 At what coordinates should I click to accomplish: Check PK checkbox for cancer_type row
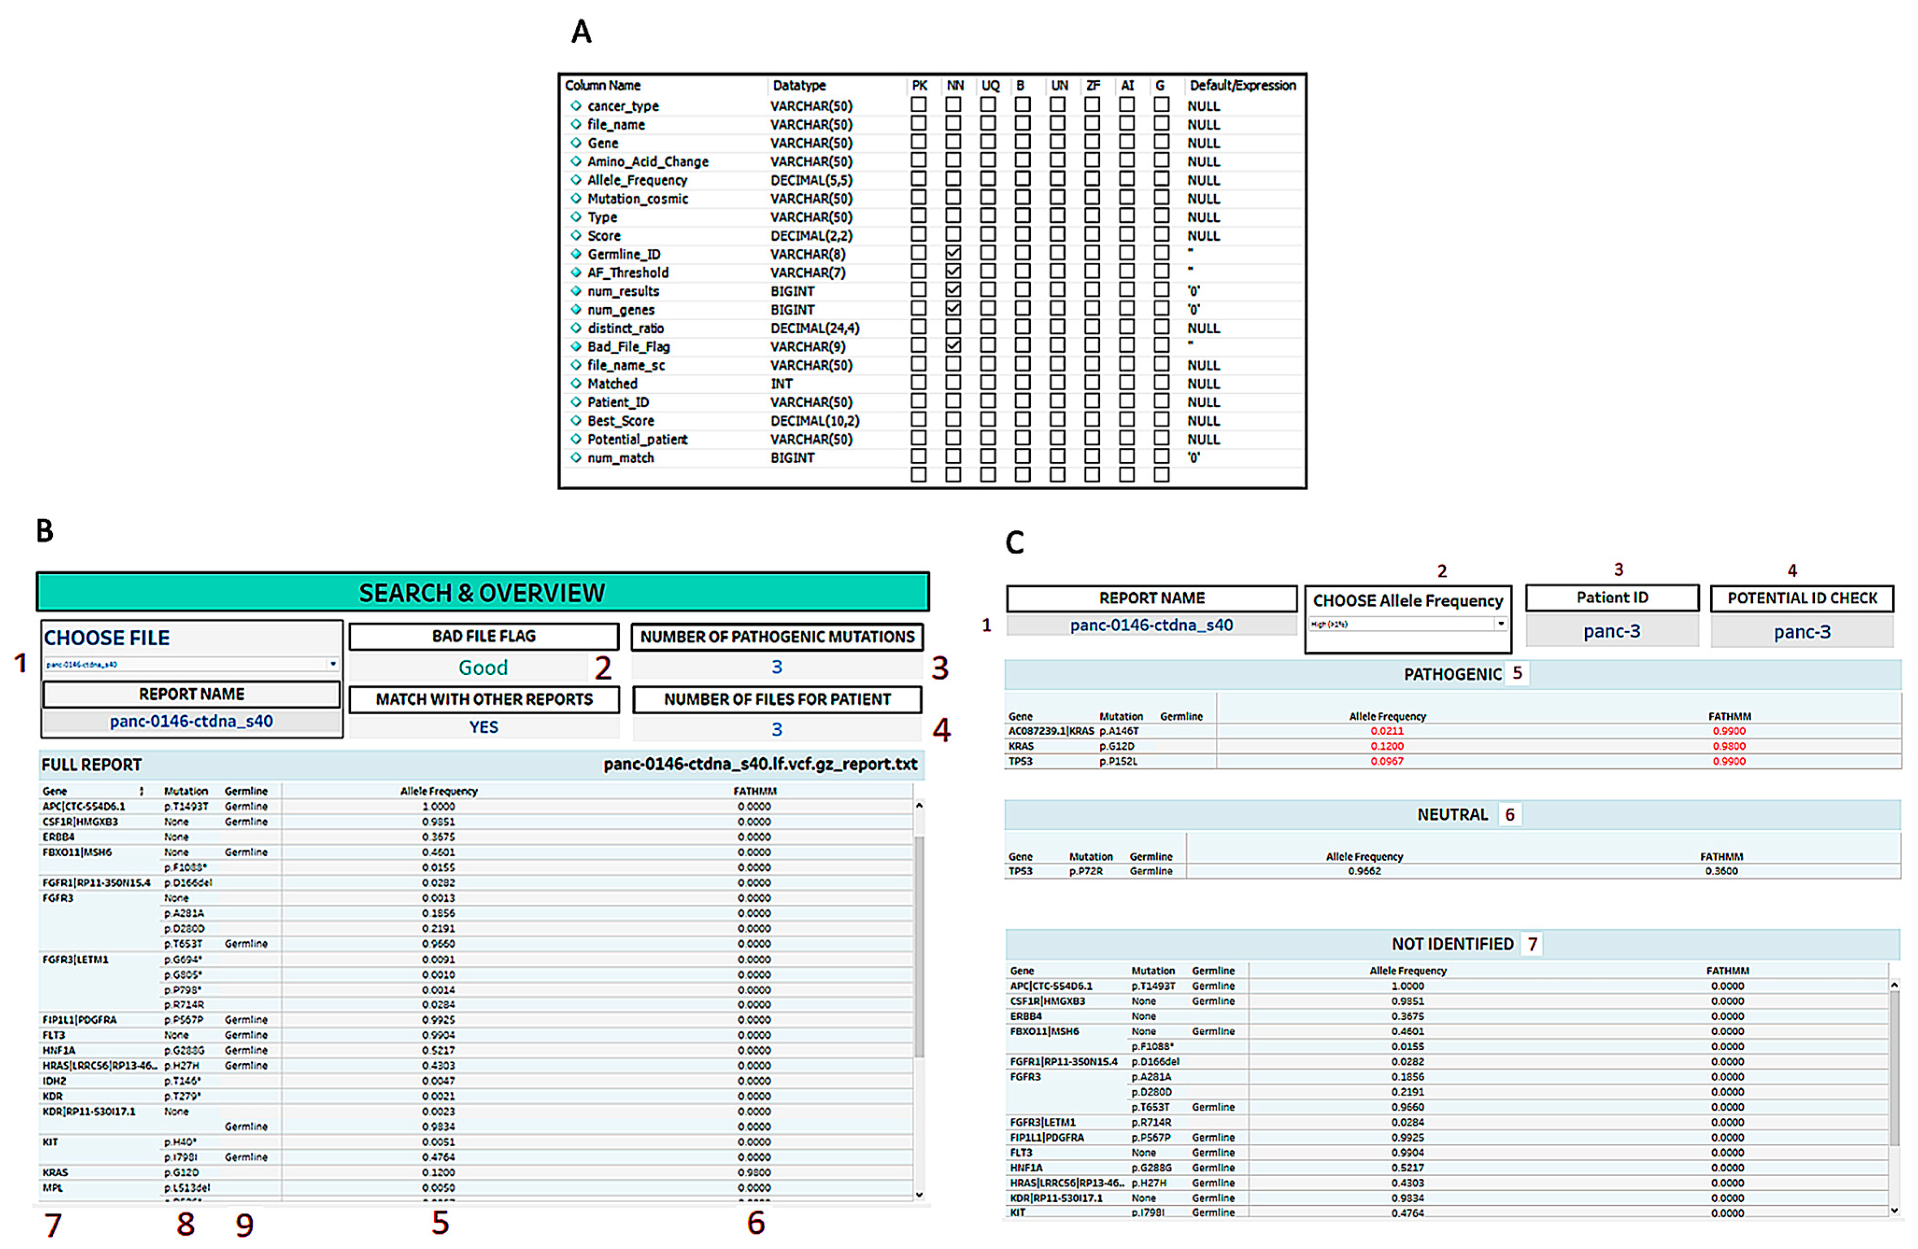(x=918, y=106)
